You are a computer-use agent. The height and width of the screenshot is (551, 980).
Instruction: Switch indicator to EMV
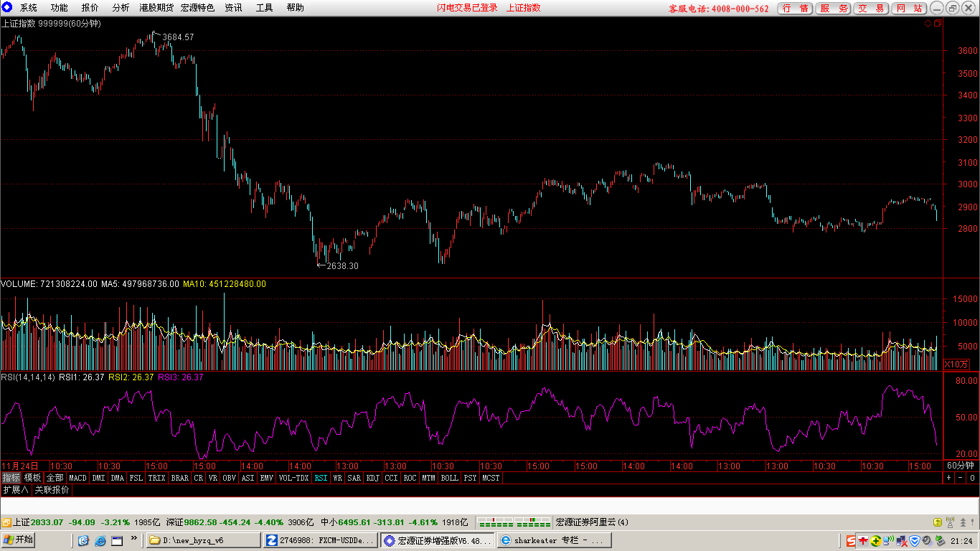[267, 478]
